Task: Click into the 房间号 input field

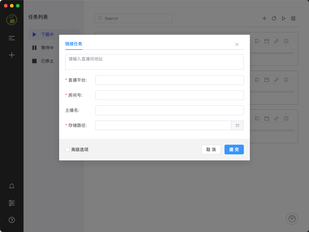Action: pos(169,95)
